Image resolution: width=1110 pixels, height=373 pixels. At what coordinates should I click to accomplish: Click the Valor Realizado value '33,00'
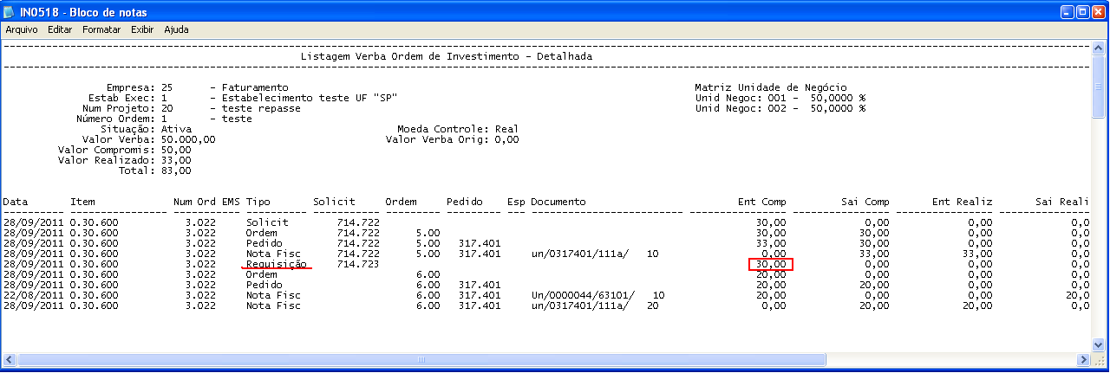(x=176, y=160)
